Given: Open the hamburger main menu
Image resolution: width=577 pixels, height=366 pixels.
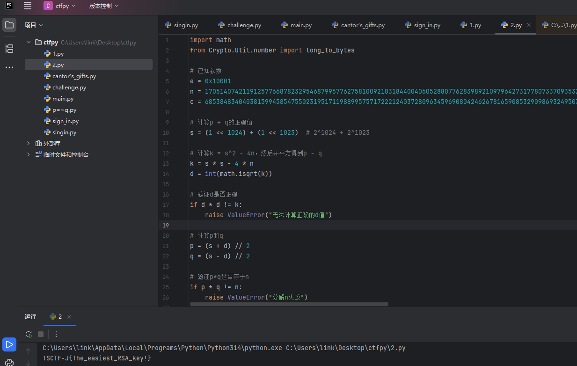Looking at the screenshot, I should pos(28,6).
